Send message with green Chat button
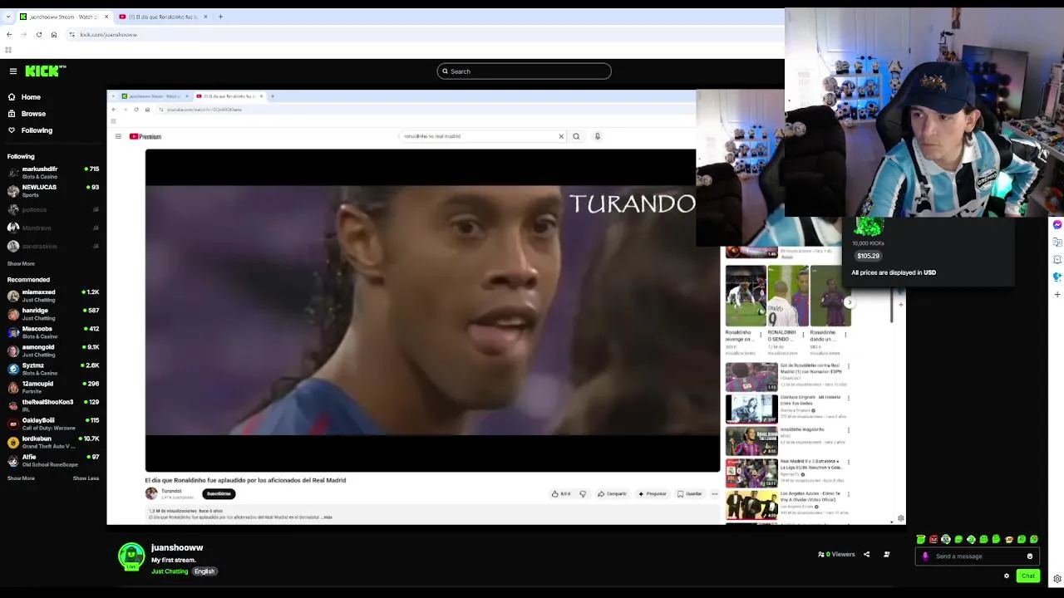Image resolution: width=1064 pixels, height=598 pixels. 1028,576
